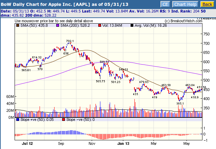
Task: Click the 60M volume axis label
Action: pos(10,97)
